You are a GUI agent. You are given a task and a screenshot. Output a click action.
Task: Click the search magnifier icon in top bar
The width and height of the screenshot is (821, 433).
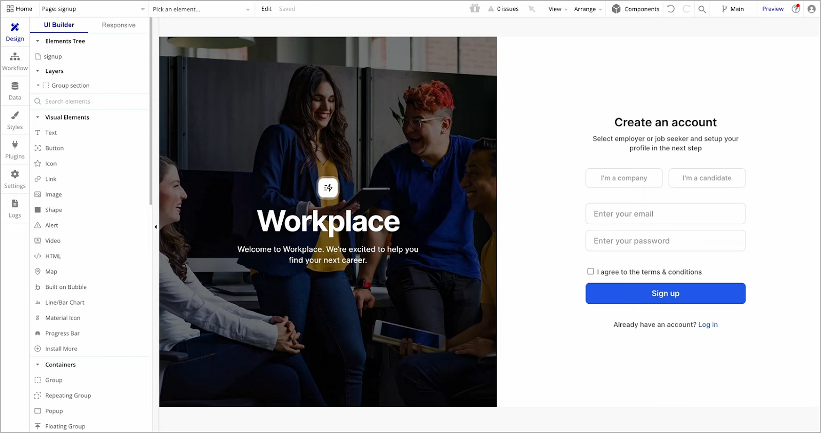click(702, 9)
